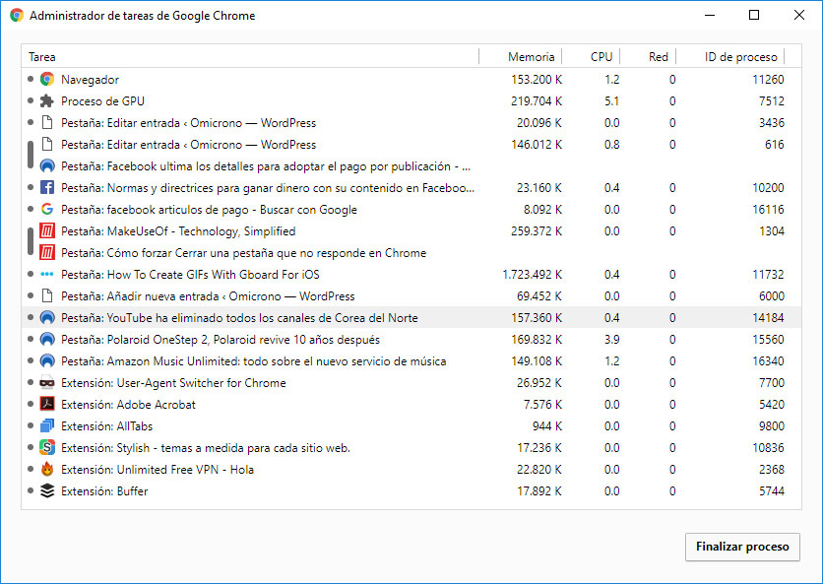This screenshot has height=584, width=823.
Task: Click the Adobe Acrobat extension icon
Action: point(46,404)
